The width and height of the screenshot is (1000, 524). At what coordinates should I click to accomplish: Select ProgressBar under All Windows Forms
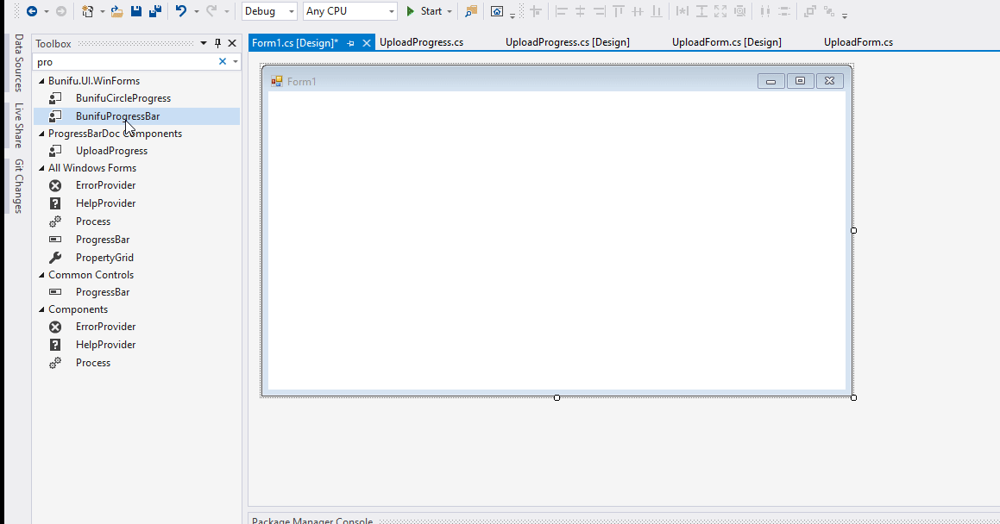pyautogui.click(x=136, y=240)
